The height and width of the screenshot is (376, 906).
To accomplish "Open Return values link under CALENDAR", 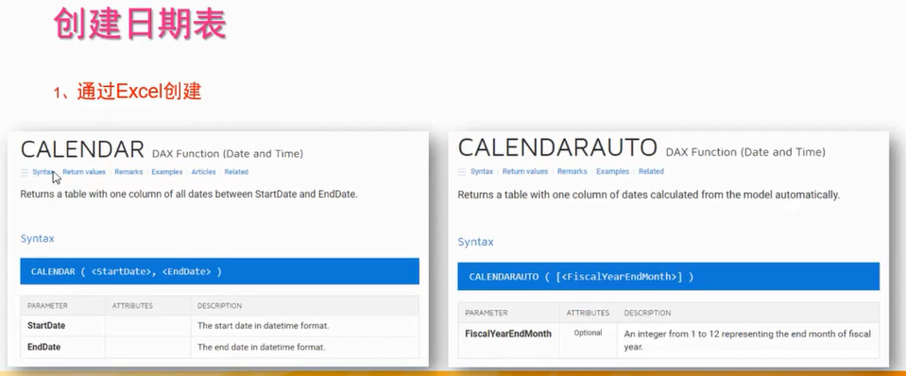I will tap(84, 172).
